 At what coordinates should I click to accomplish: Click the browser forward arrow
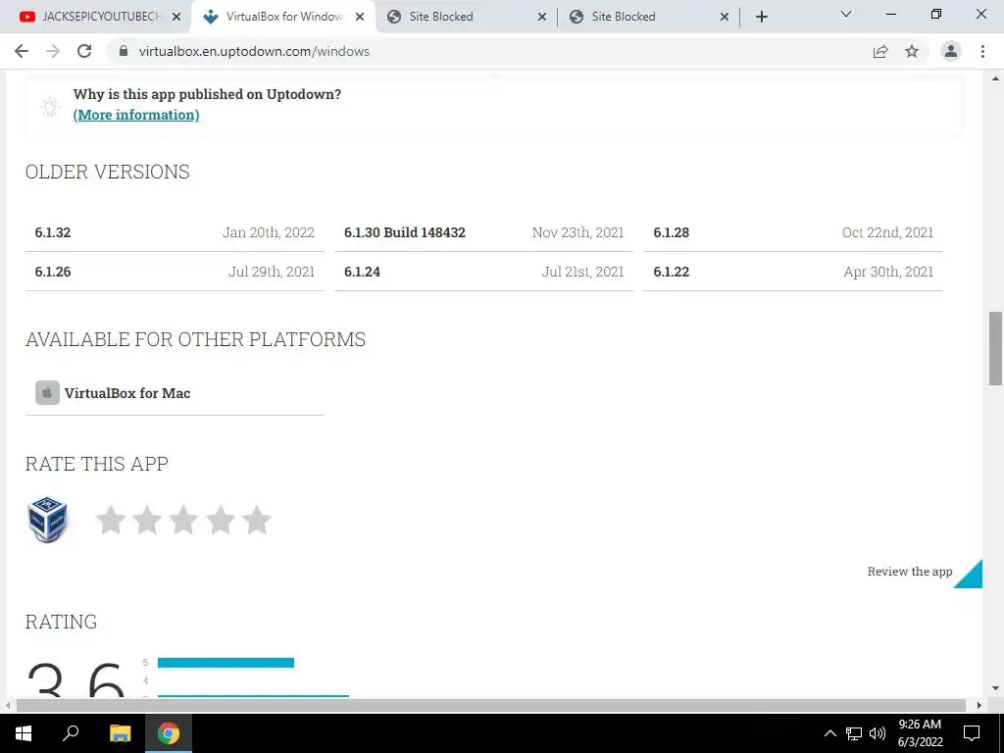point(53,51)
